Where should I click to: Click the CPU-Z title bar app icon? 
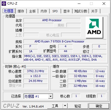coord(4,4)
